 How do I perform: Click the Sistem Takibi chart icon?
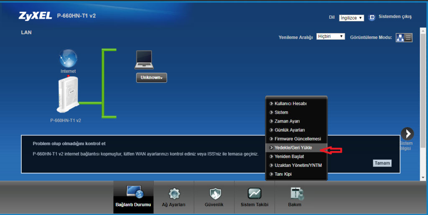pyautogui.click(x=255, y=193)
